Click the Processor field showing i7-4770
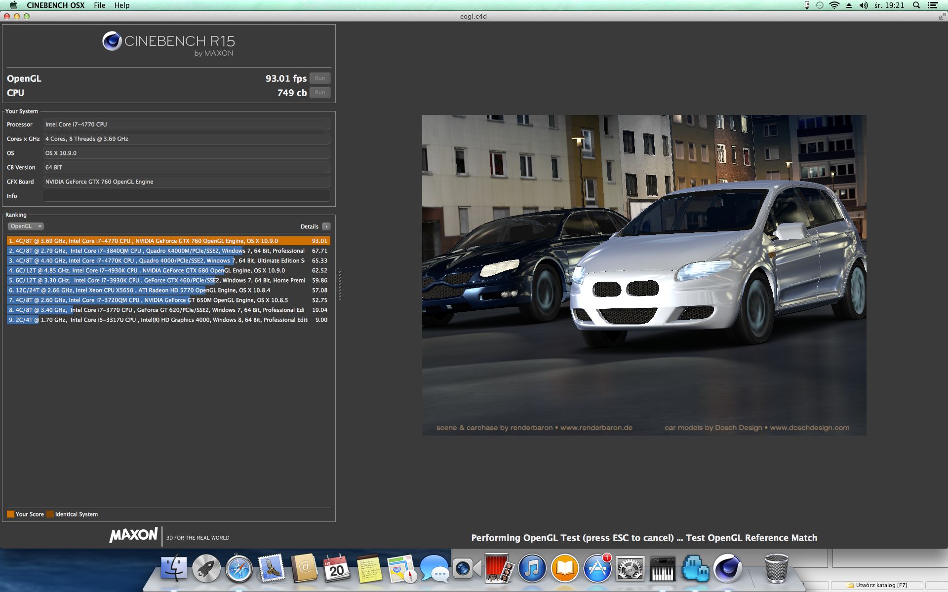The height and width of the screenshot is (592, 948). click(x=187, y=124)
